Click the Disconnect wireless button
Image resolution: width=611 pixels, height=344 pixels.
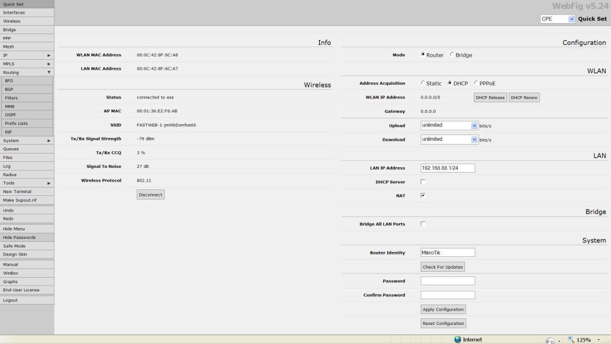click(150, 195)
